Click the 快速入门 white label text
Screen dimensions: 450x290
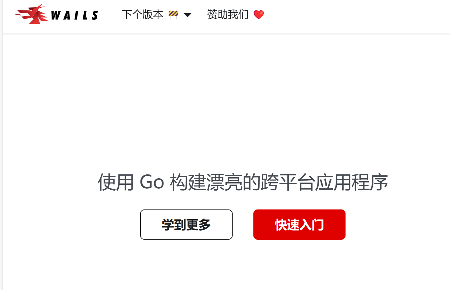point(299,225)
